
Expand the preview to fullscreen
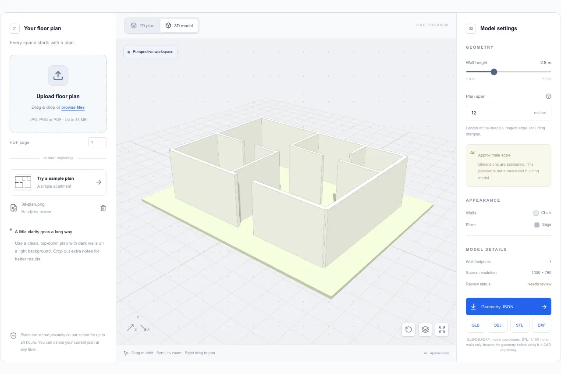click(442, 330)
